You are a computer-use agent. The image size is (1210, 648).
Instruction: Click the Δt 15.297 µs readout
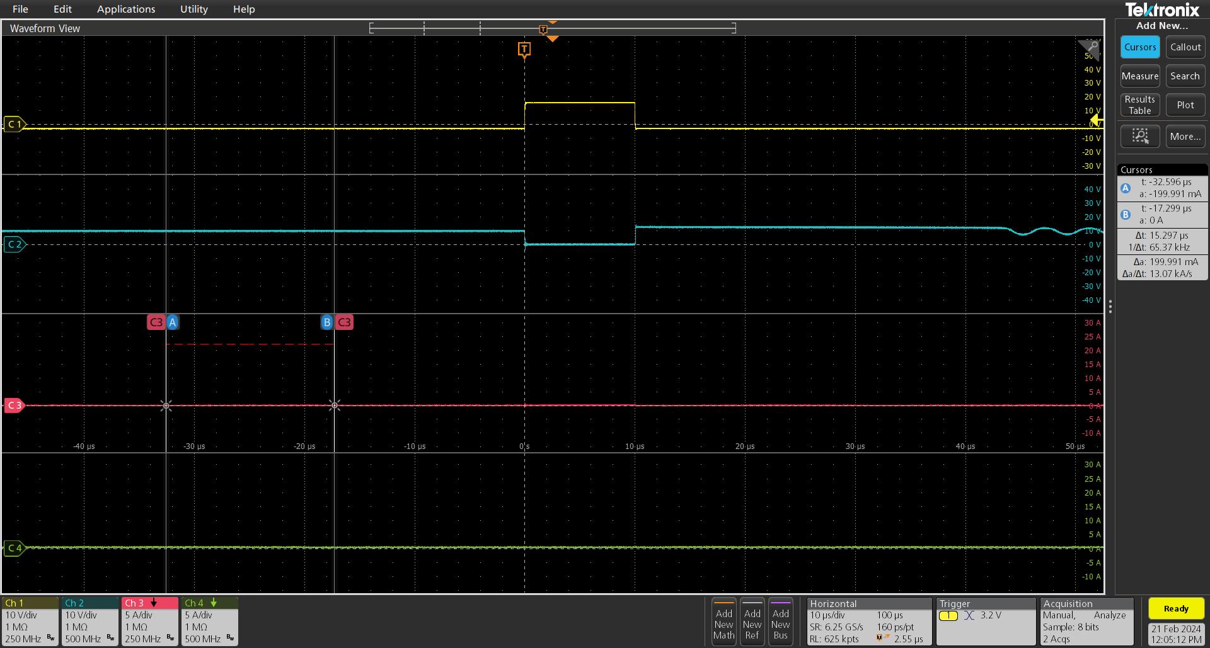[1161, 236]
